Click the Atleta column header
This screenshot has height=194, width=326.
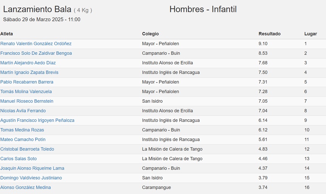click(x=6, y=34)
